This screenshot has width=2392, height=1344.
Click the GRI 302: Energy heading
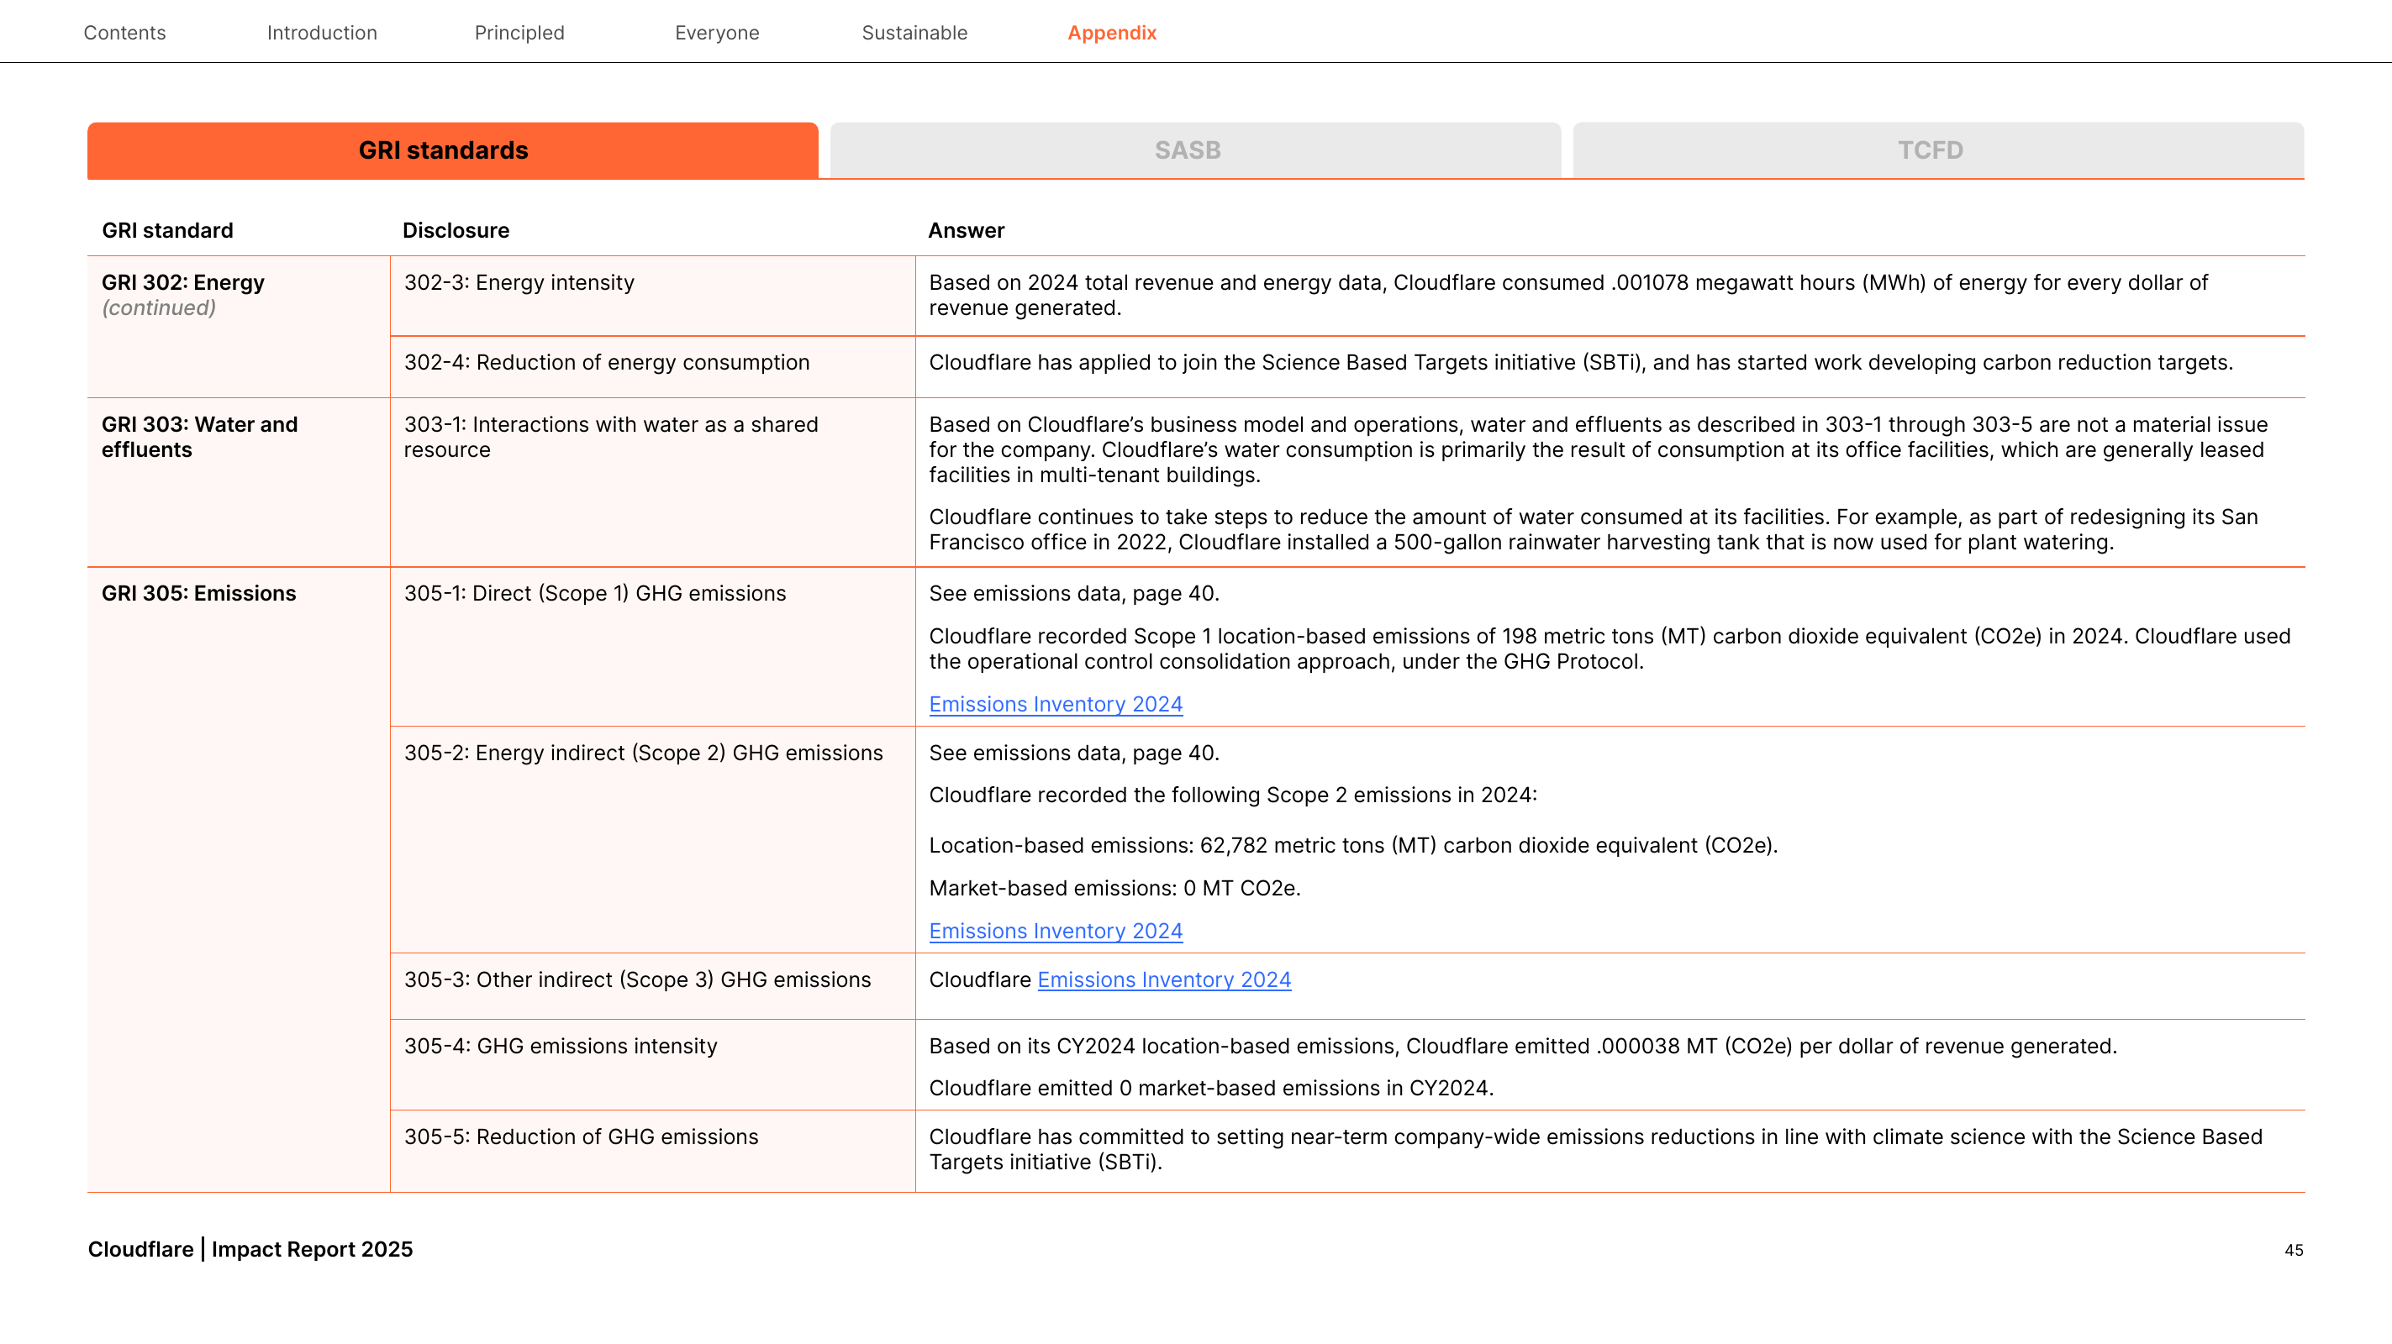pyautogui.click(x=183, y=282)
